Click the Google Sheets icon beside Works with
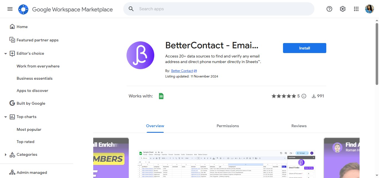This screenshot has width=379, height=178. point(161,96)
